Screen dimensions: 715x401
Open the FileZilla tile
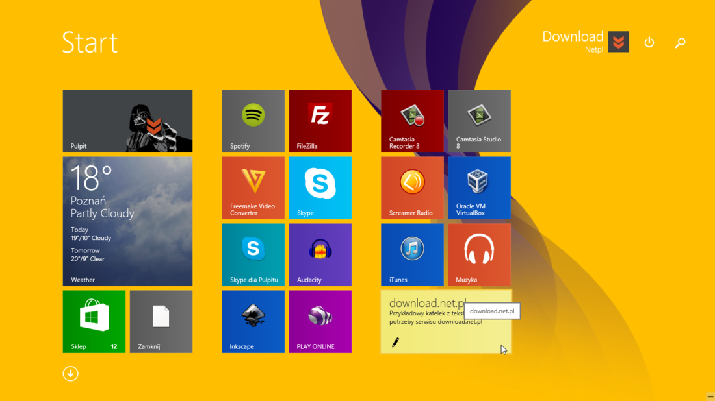click(320, 121)
